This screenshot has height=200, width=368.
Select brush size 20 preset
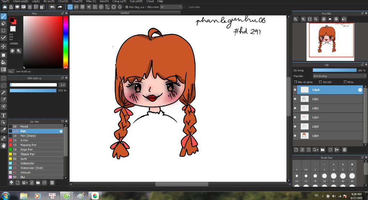[x=325, y=177]
